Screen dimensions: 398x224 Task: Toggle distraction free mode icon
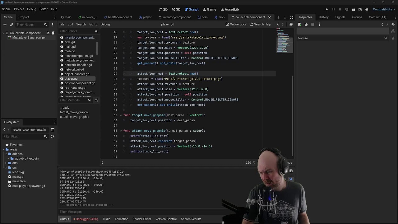click(291, 17)
